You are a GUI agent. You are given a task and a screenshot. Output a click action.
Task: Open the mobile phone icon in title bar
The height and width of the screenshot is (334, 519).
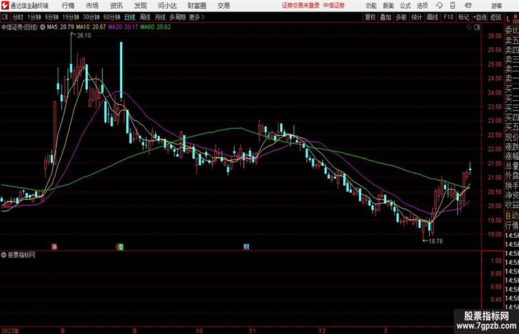[x=453, y=5]
